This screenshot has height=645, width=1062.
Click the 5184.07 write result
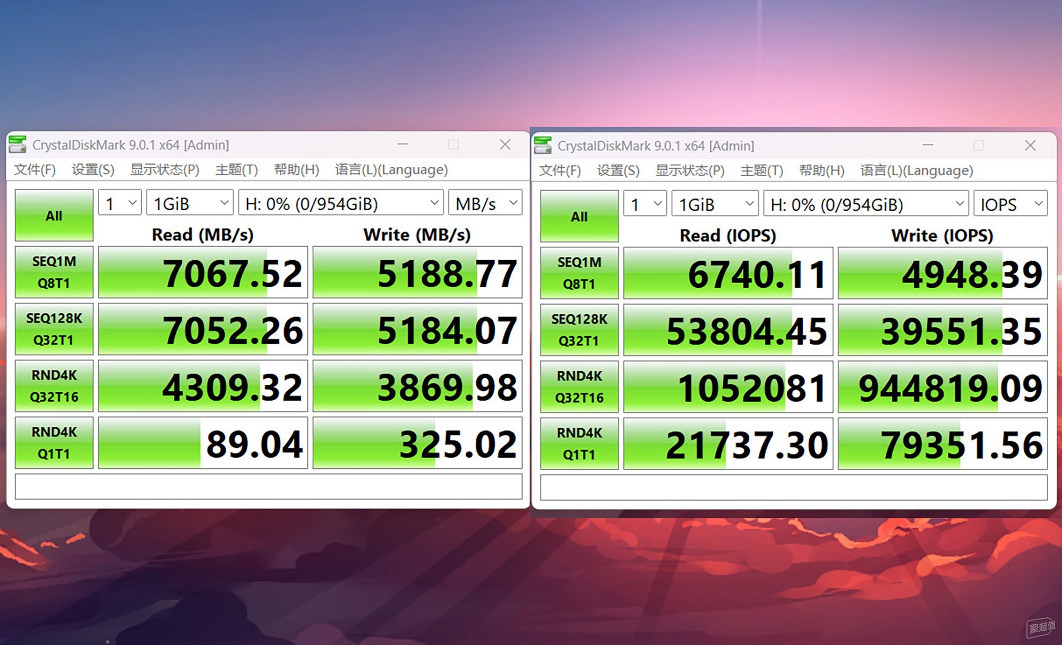coord(417,329)
